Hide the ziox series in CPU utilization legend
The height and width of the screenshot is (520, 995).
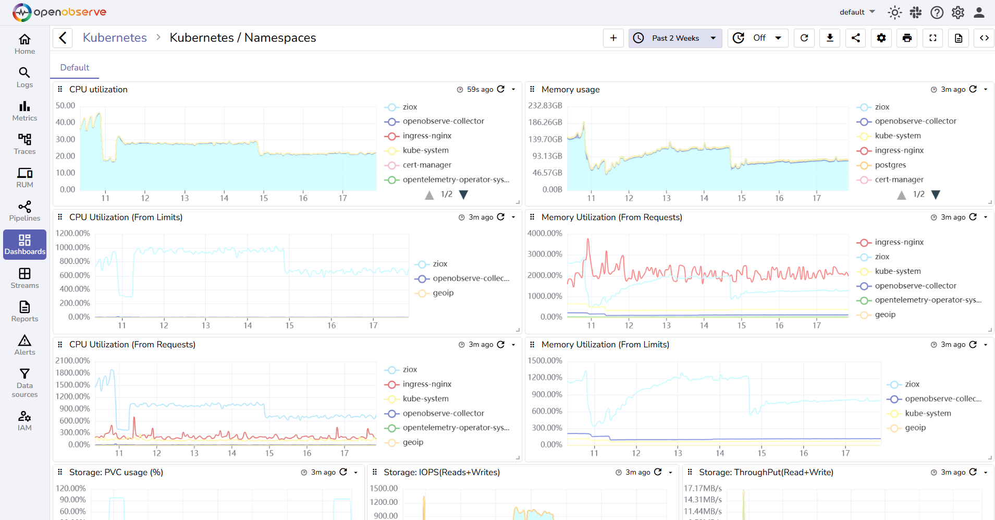(x=410, y=106)
